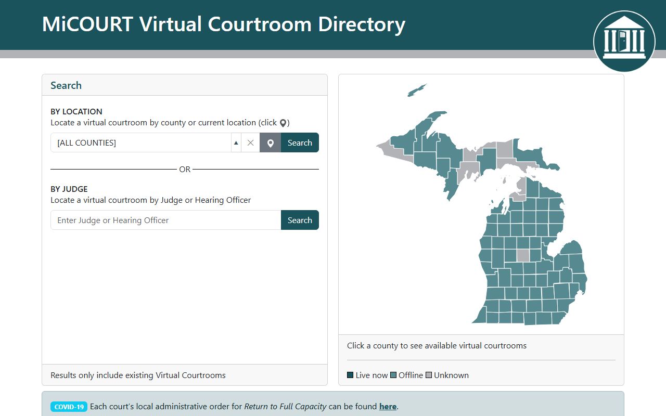Select the gray county in central lower peninsula

523,256
